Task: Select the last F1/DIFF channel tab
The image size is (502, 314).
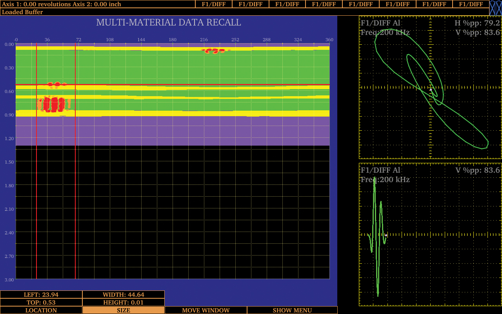Action: tap(471, 4)
